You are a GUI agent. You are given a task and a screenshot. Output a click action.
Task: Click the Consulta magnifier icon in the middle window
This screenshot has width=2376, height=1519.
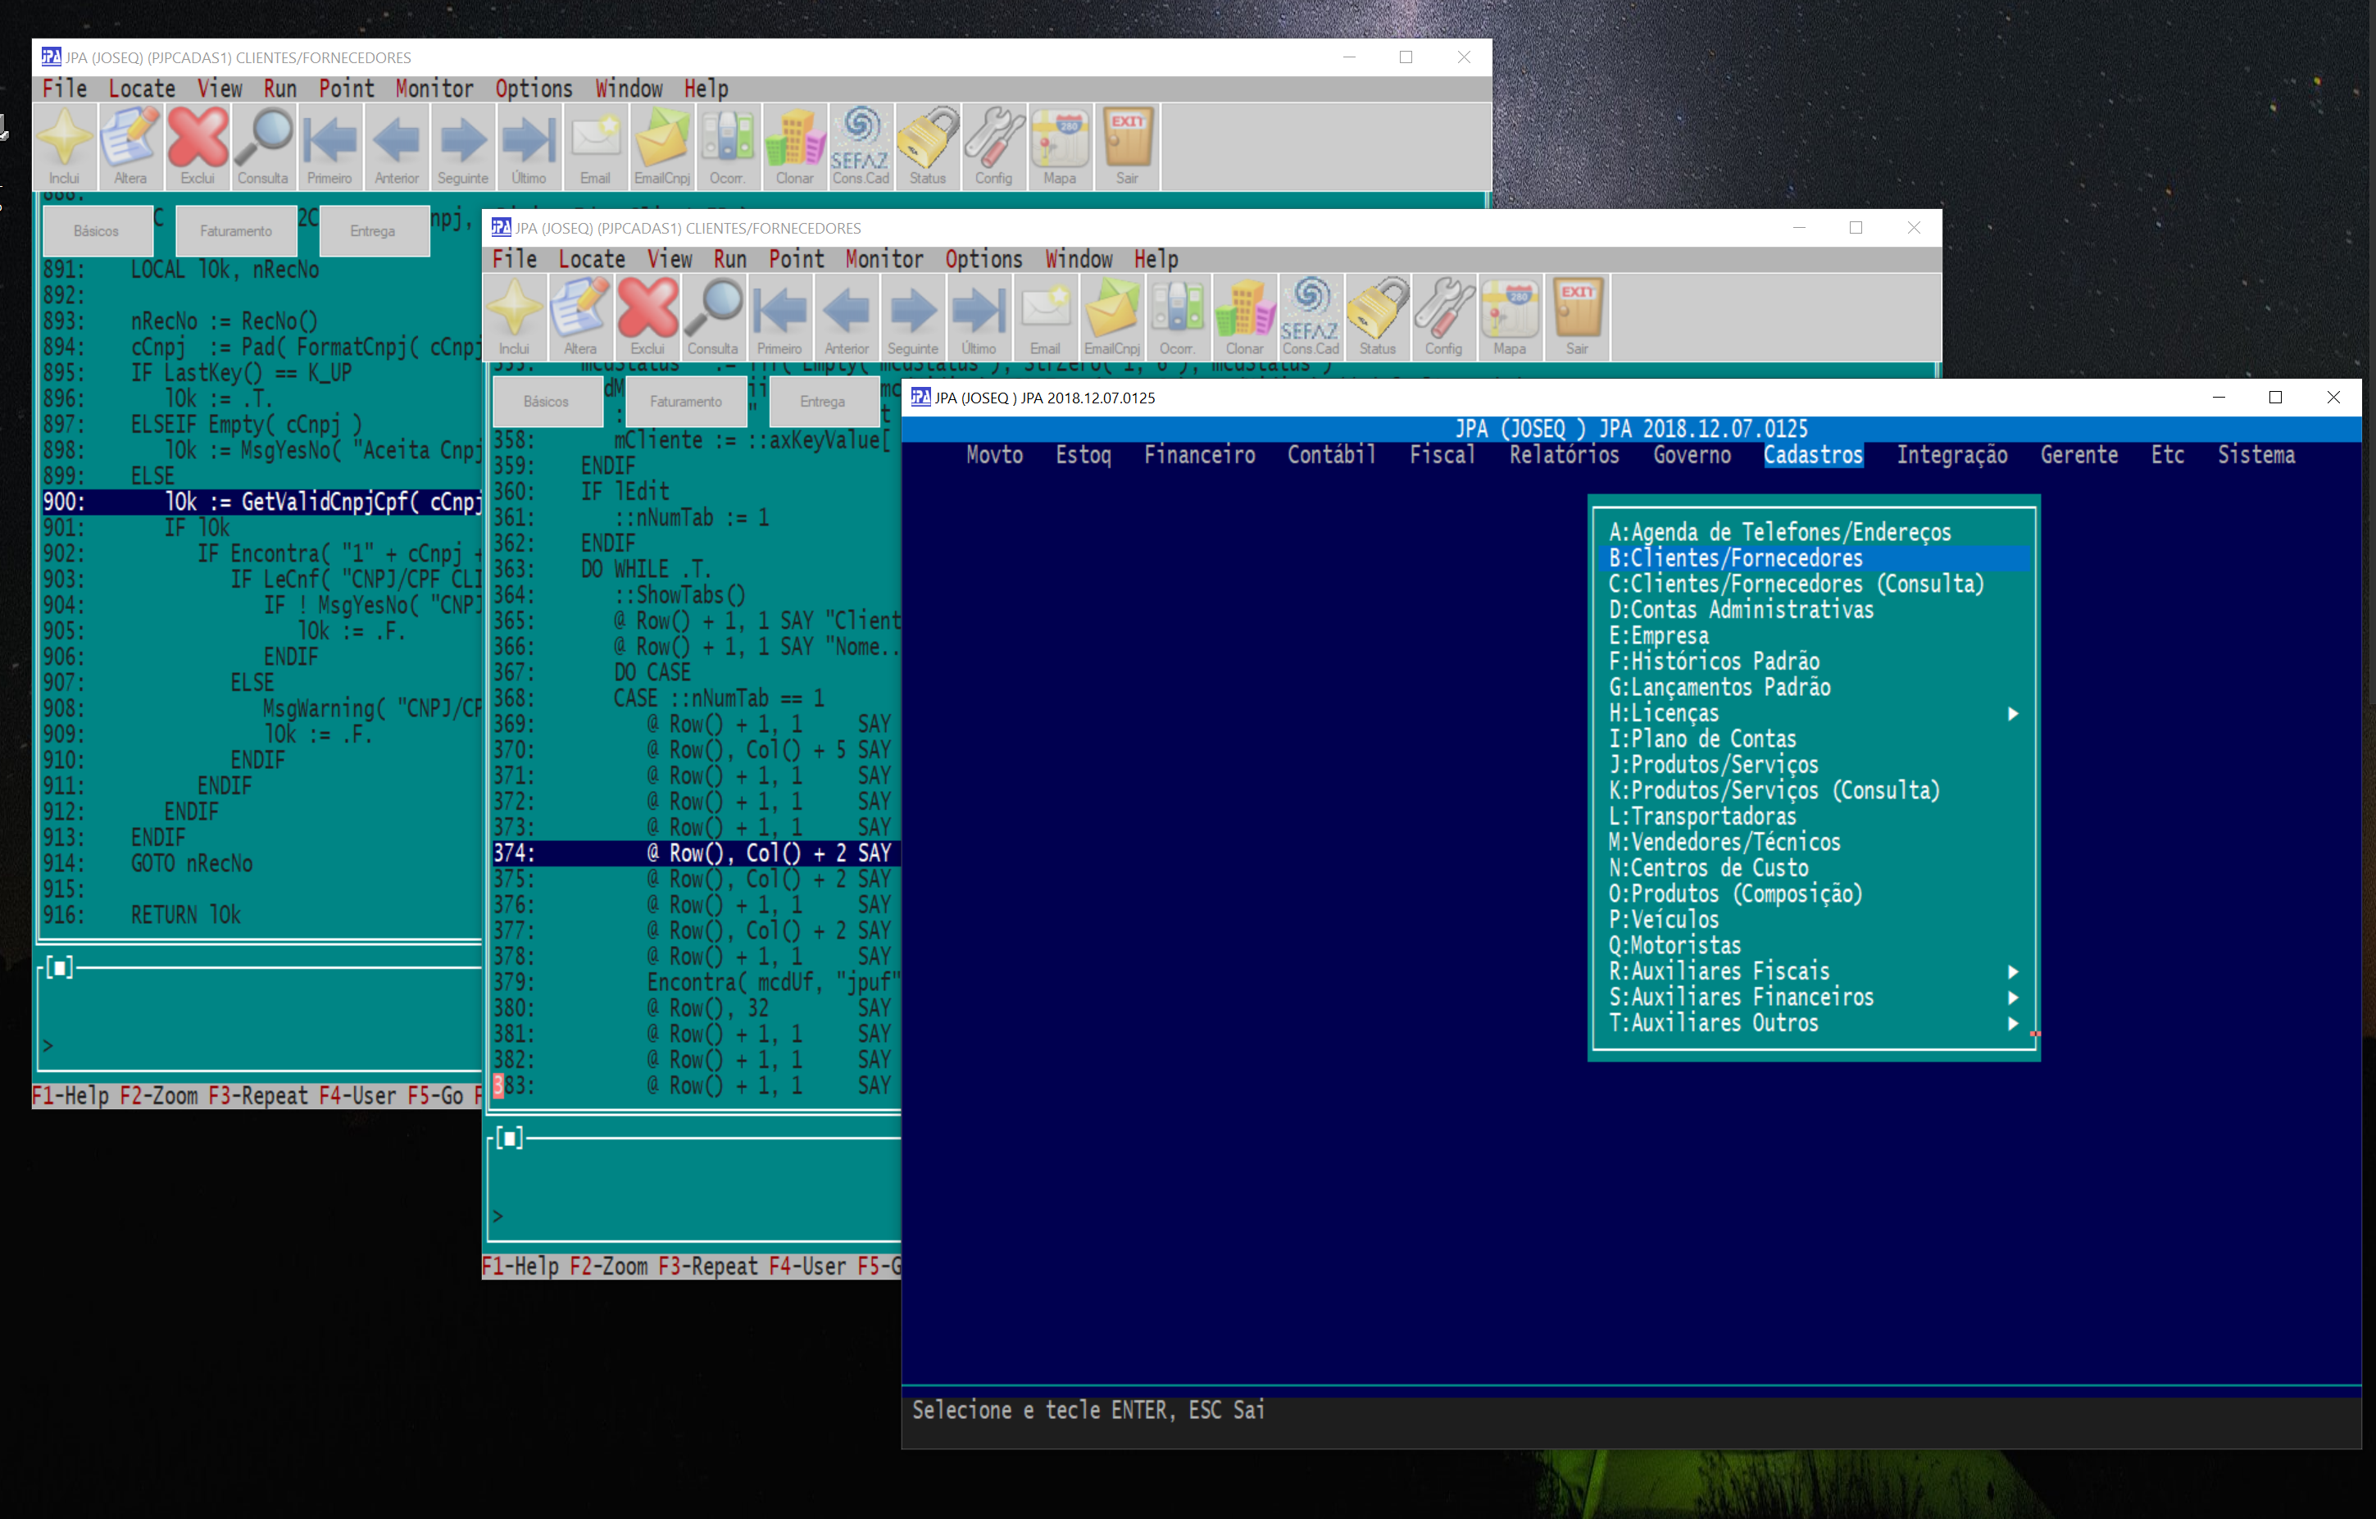(x=712, y=316)
